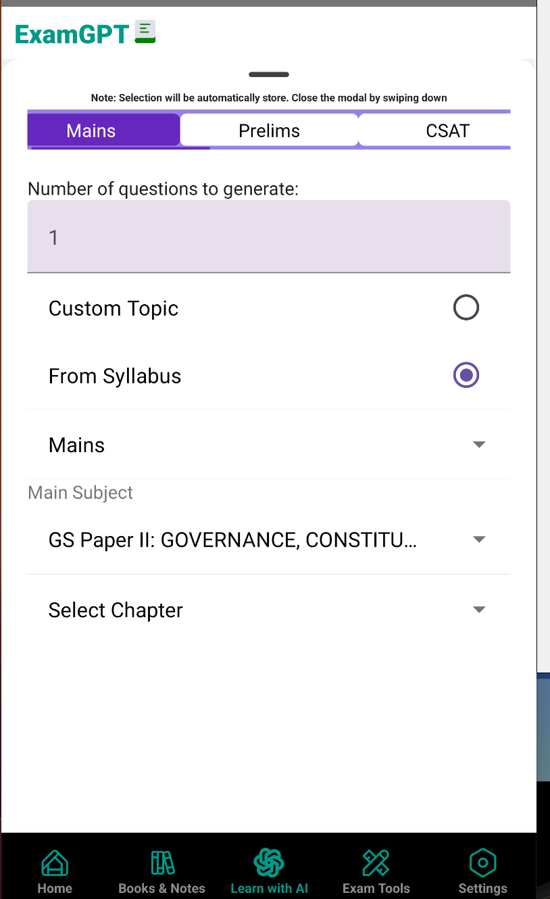Select the Books & Notes icon
The image size is (550, 899).
pyautogui.click(x=161, y=862)
